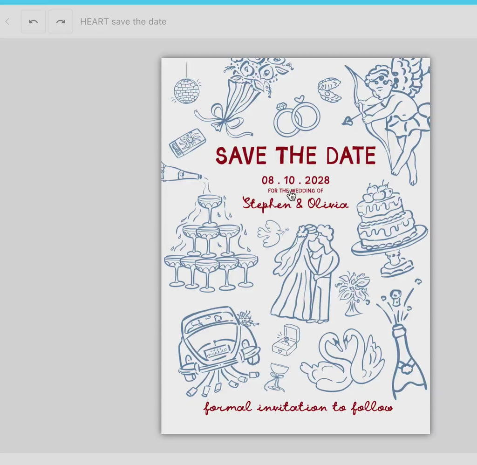Click the popping champagne bottle illustration

pos(402,339)
